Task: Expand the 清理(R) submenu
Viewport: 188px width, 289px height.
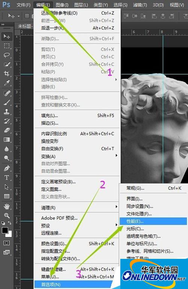Action: click(116, 206)
